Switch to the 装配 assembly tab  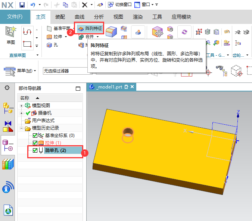tap(60, 17)
